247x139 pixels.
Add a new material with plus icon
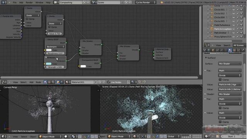[x=100, y=82]
